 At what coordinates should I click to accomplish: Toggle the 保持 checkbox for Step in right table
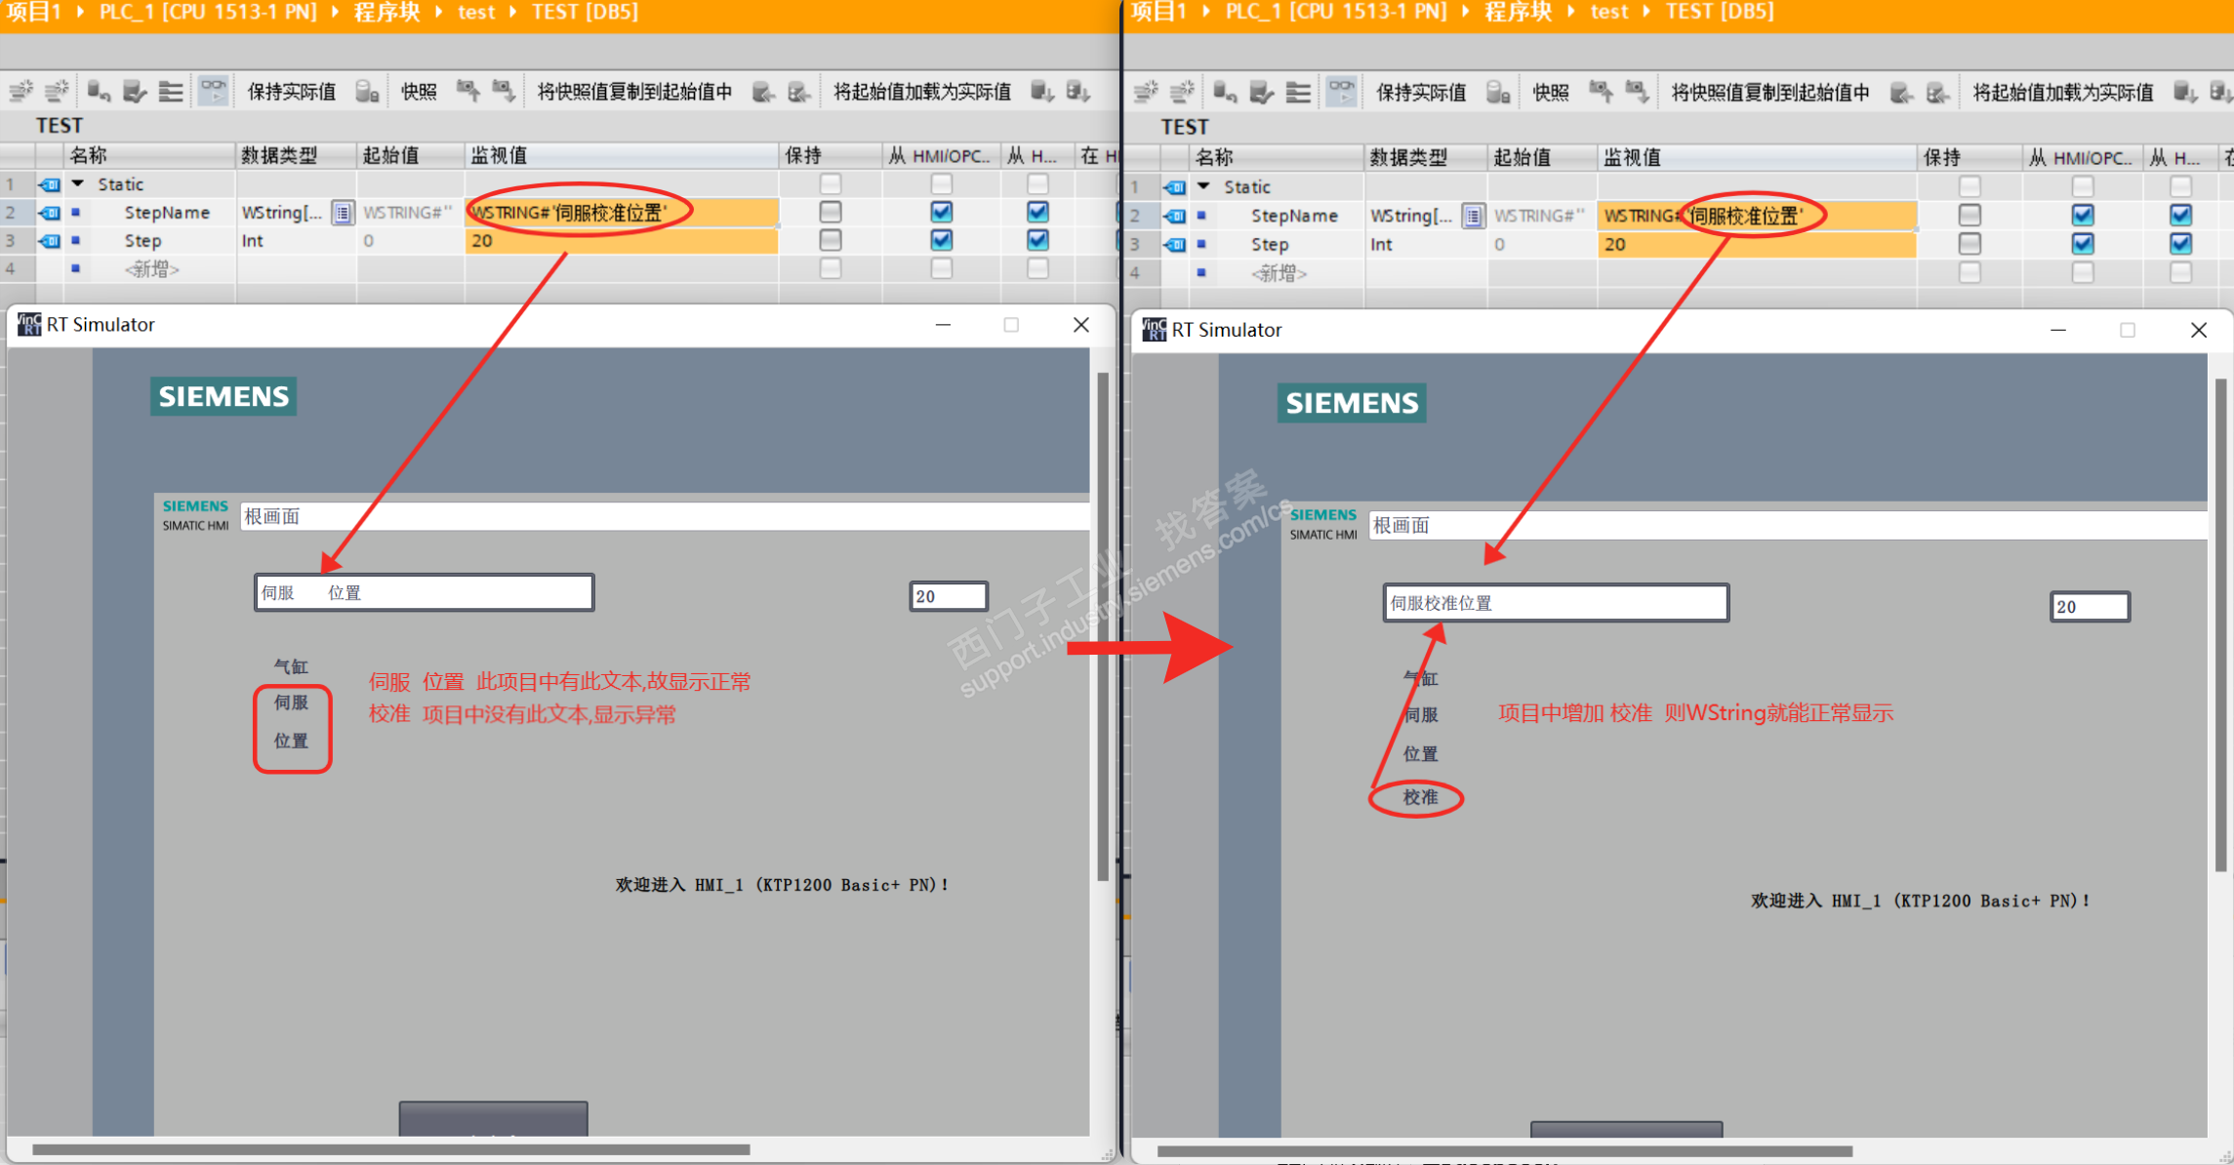1969,244
